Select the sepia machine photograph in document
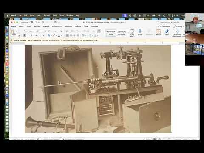 pos(98,89)
